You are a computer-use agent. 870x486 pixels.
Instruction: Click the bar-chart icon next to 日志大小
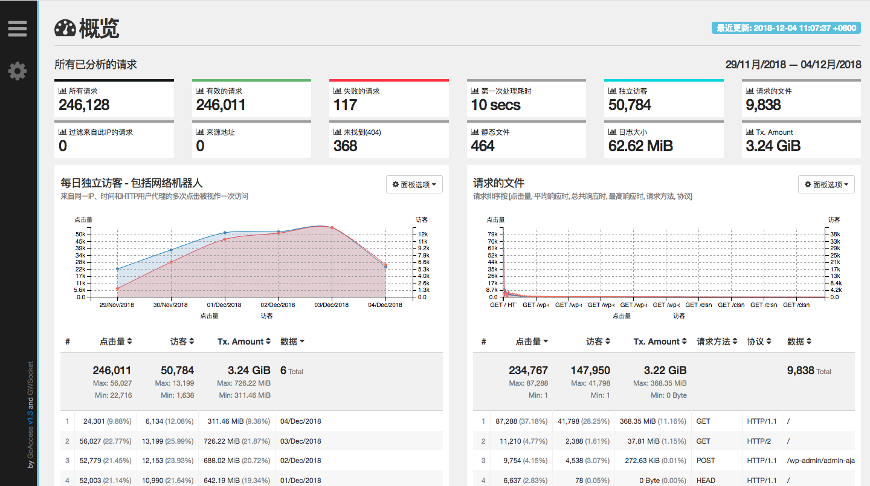(x=612, y=132)
